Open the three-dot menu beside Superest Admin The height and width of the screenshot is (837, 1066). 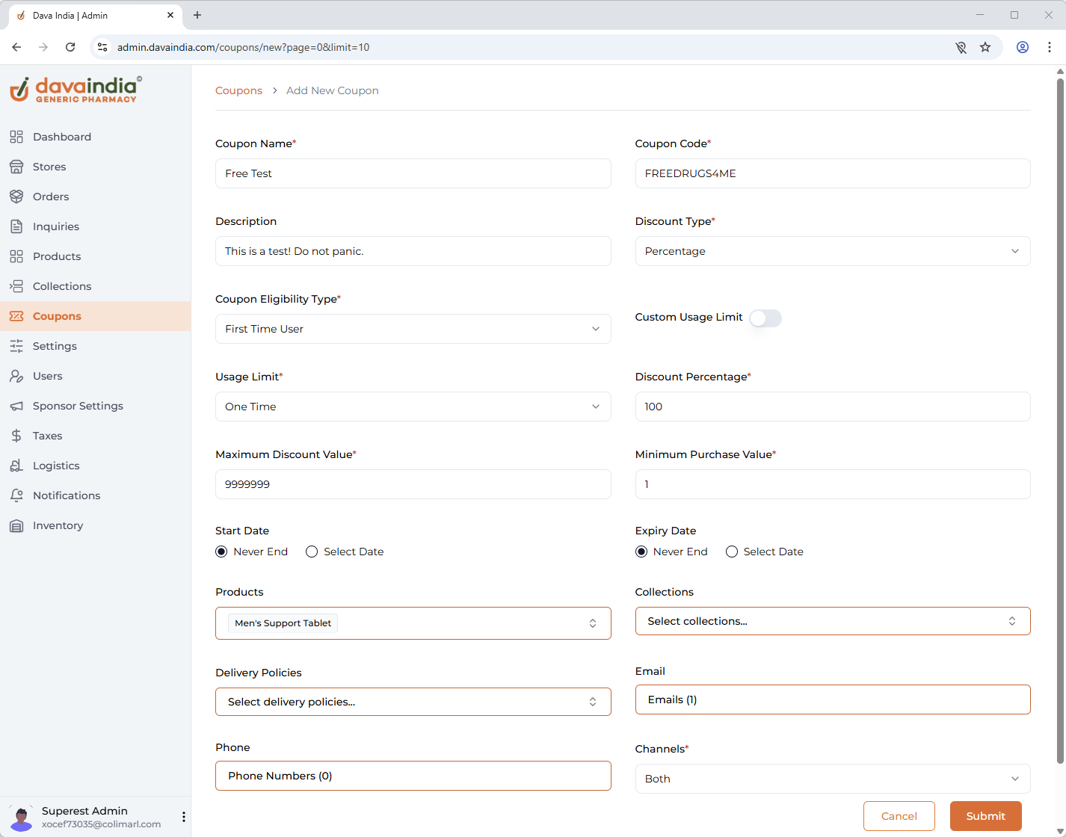pyautogui.click(x=184, y=817)
